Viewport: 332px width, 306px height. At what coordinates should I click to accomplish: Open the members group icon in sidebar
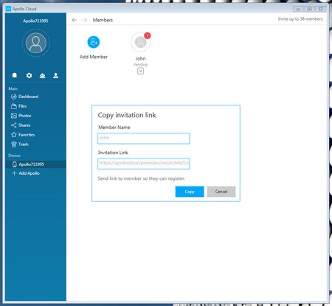tap(42, 75)
